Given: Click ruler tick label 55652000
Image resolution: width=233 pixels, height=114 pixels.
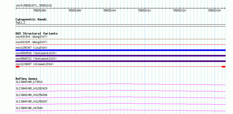Looking at the screenshot, I should pos(110,10).
